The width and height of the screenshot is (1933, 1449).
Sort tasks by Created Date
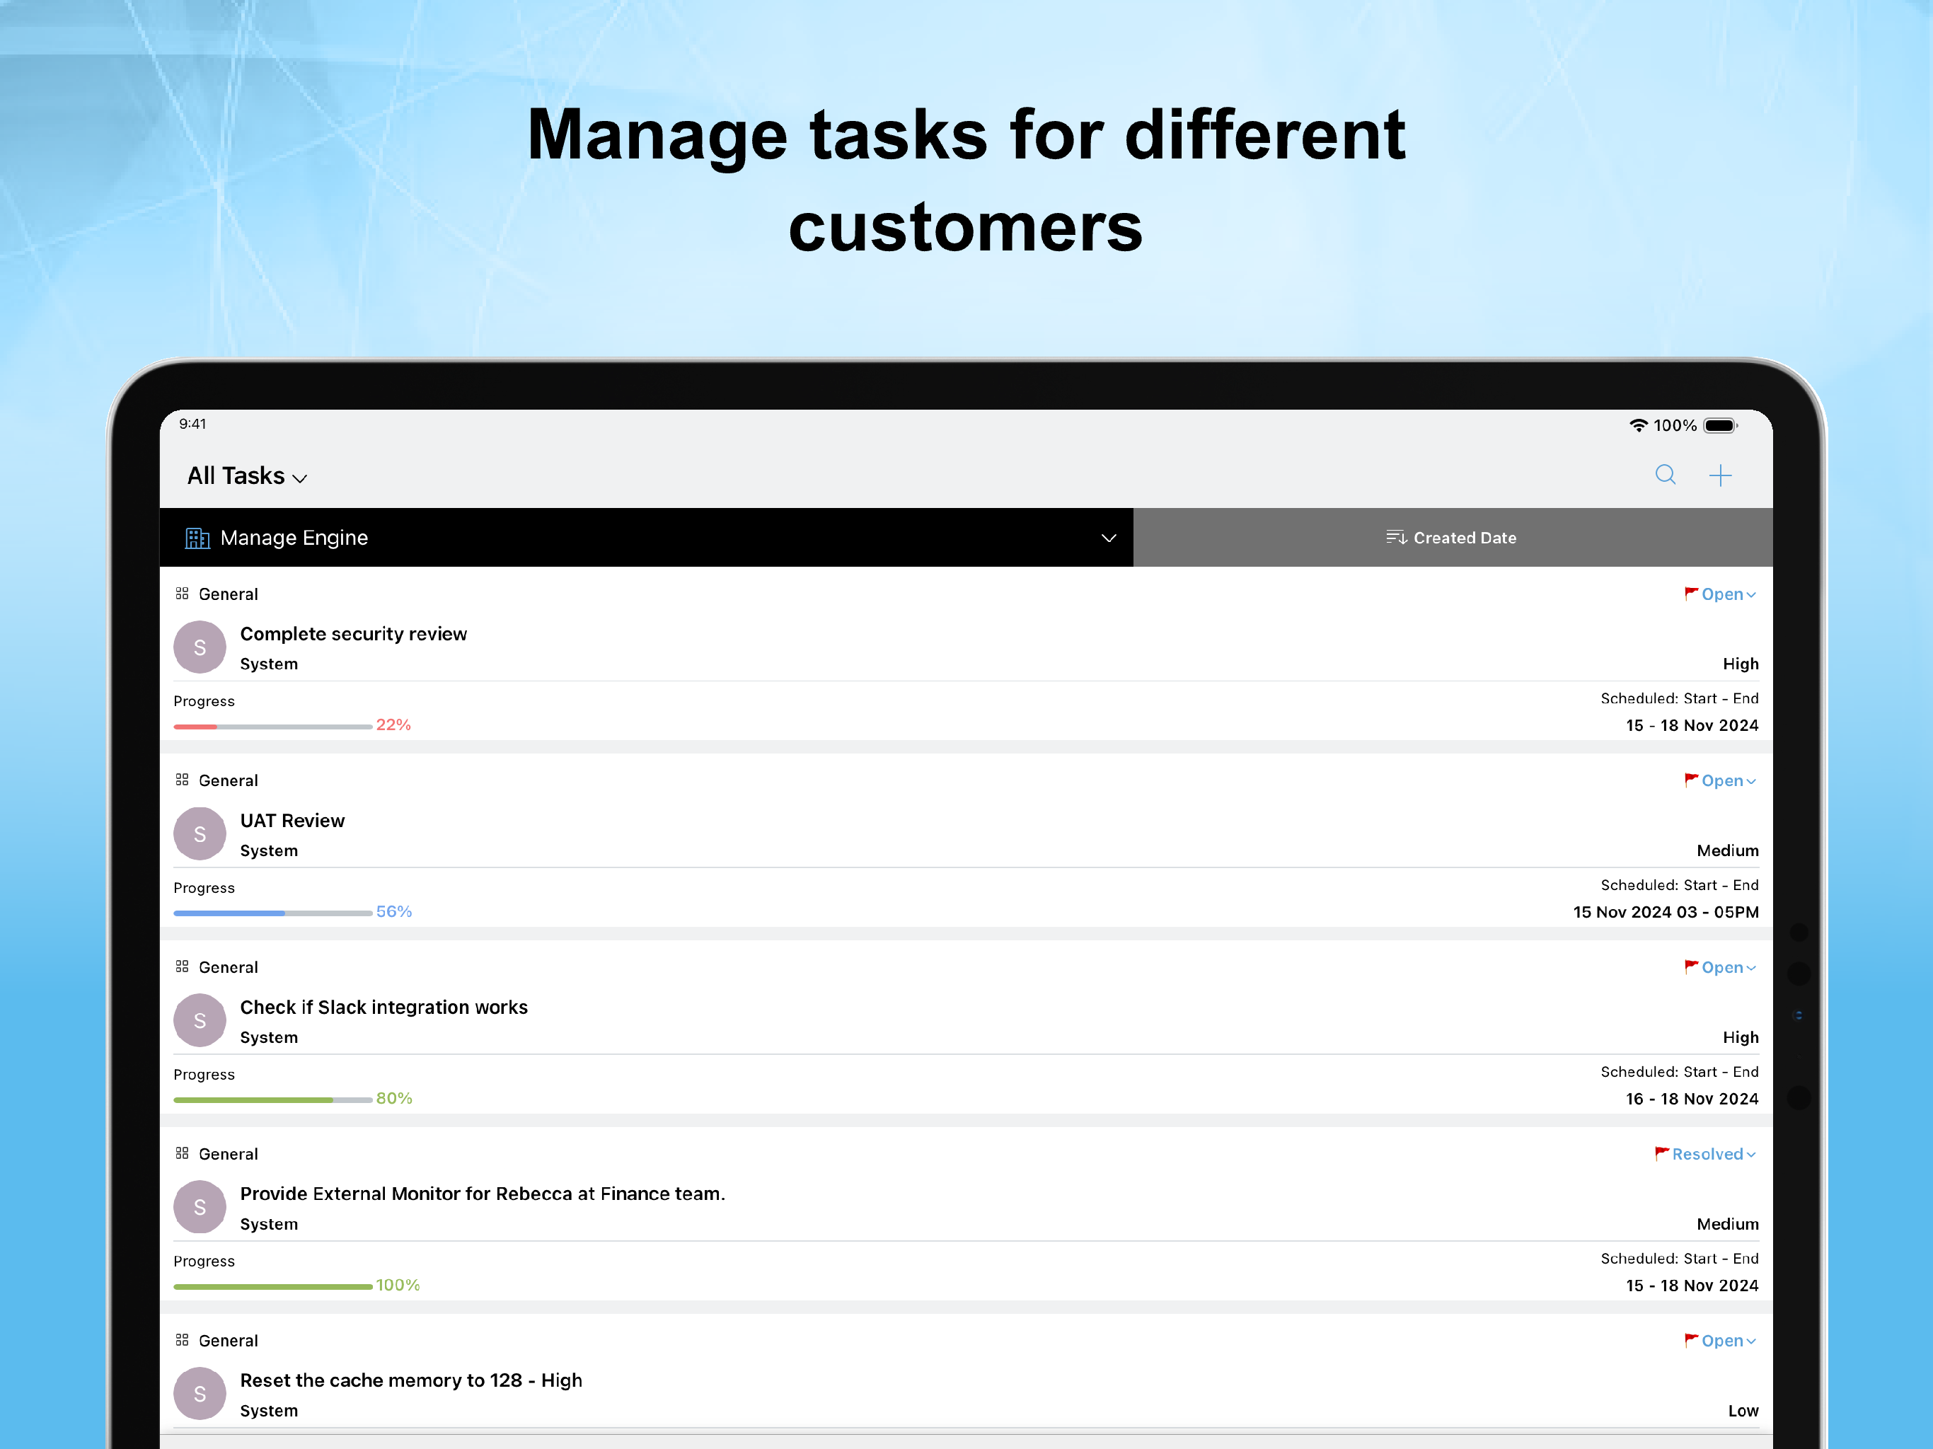pyautogui.click(x=1453, y=538)
